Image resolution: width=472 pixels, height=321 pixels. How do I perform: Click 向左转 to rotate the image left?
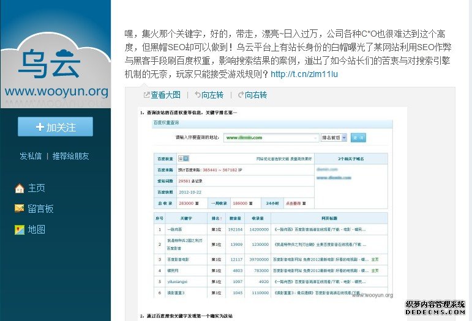212,95
